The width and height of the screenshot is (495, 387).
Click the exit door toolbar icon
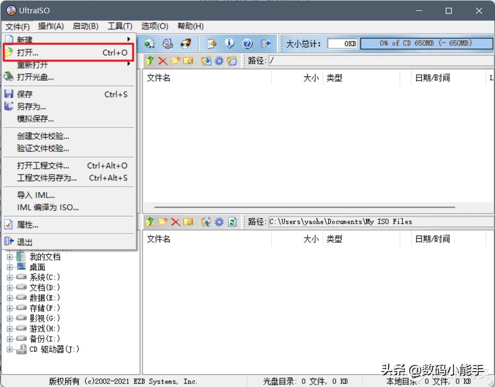[x=266, y=43]
